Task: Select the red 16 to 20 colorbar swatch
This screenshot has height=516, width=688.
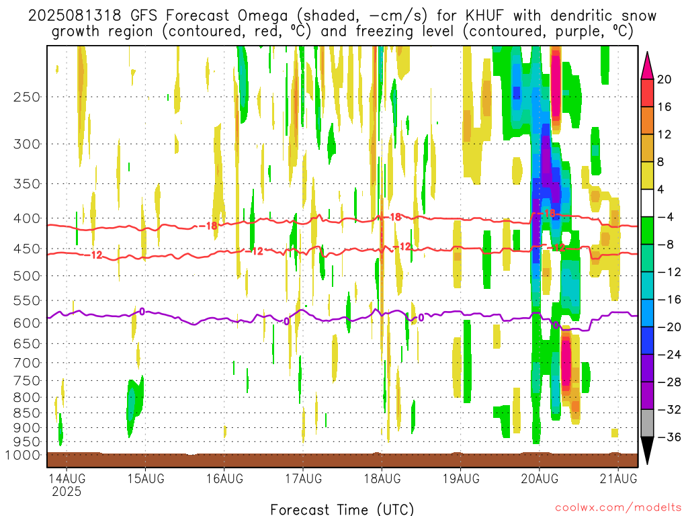Action: [647, 93]
